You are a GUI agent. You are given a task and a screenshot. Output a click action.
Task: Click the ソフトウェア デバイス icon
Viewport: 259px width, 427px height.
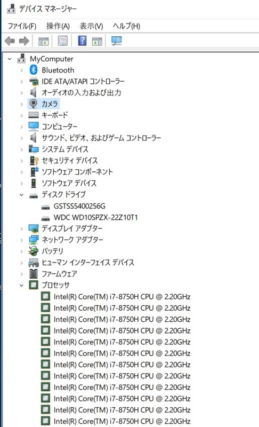34,183
